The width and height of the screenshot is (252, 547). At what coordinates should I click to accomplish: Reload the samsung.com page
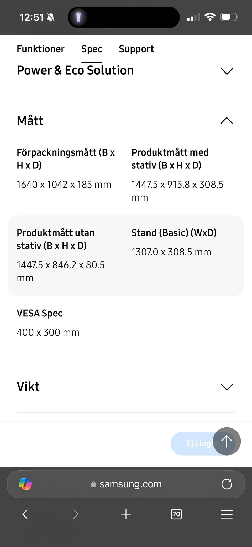227,484
